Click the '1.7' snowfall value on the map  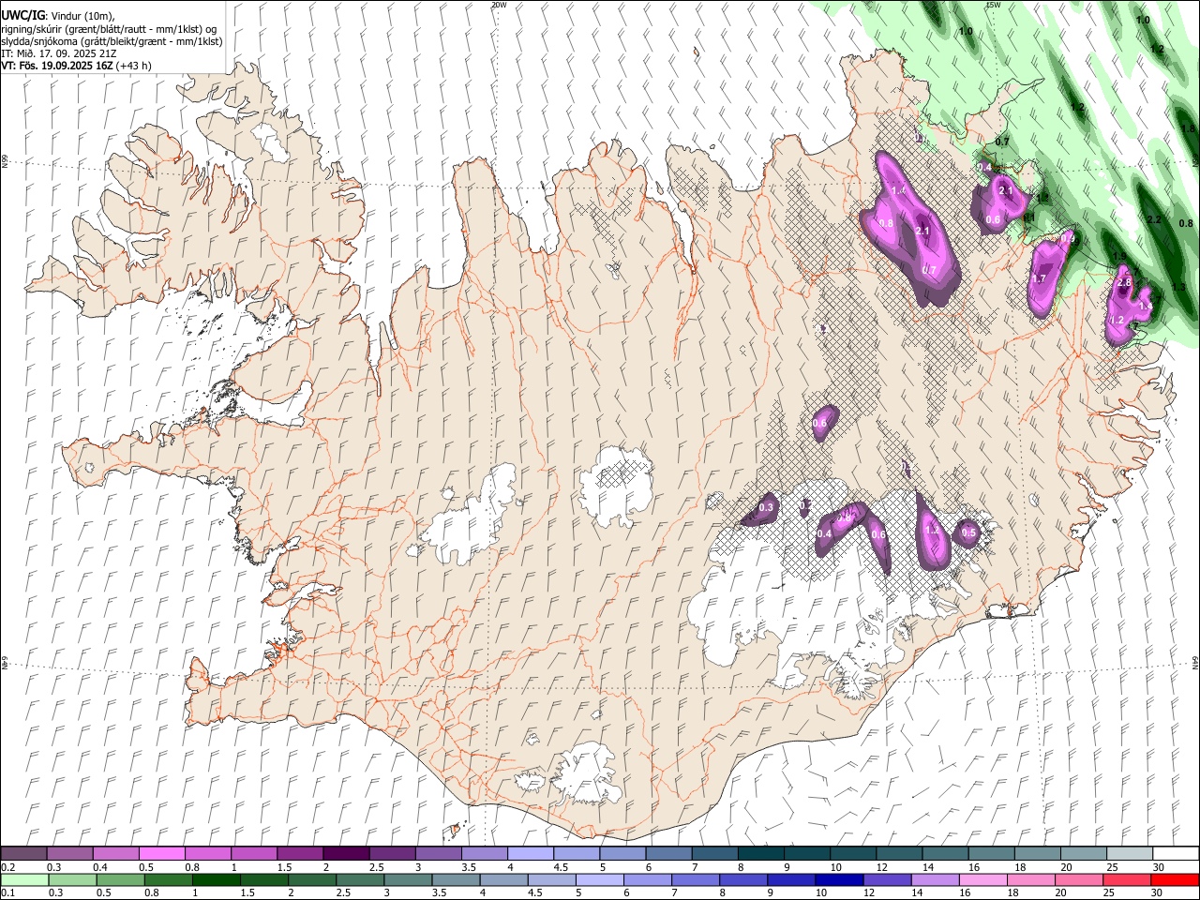pos(1039,278)
